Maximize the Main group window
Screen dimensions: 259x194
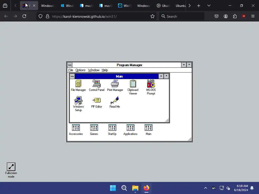point(166,76)
